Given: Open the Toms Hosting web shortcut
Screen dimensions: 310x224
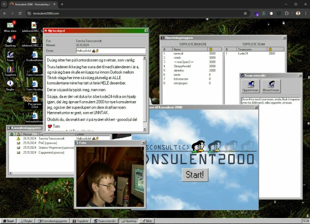Looking at the screenshot, I should coord(34,85).
